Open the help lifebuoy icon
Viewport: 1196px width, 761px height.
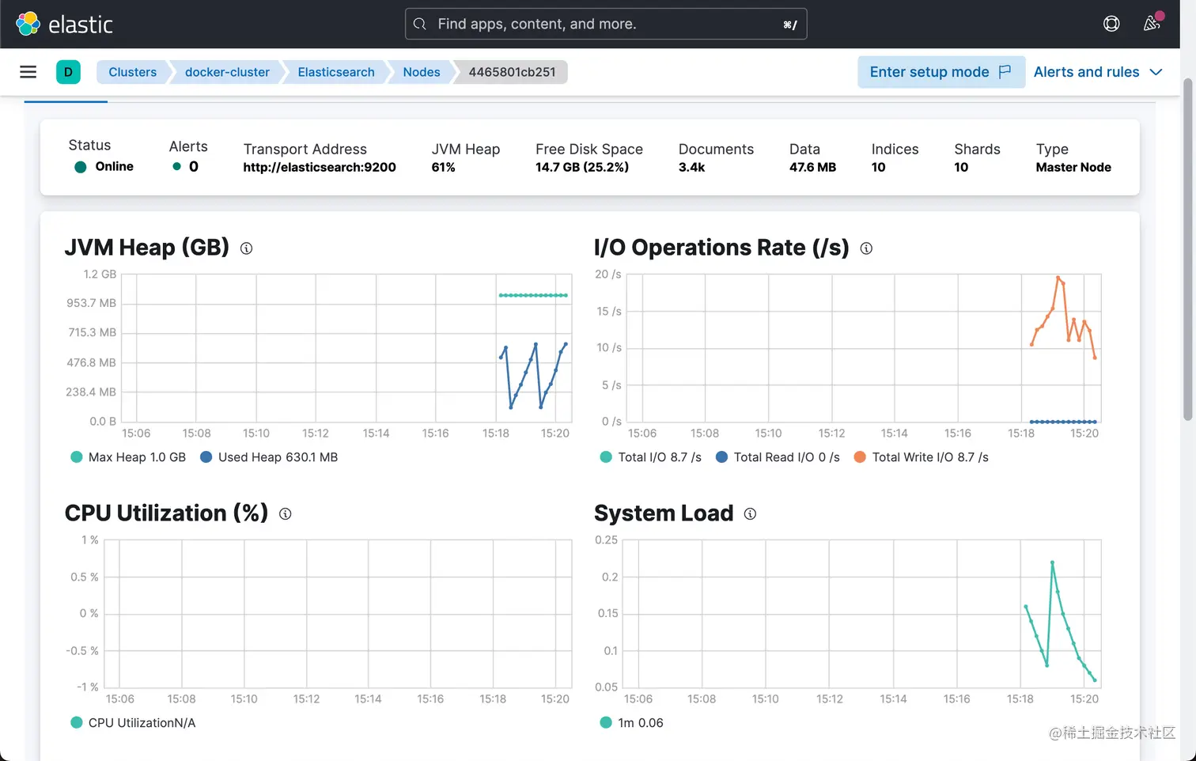(x=1111, y=24)
